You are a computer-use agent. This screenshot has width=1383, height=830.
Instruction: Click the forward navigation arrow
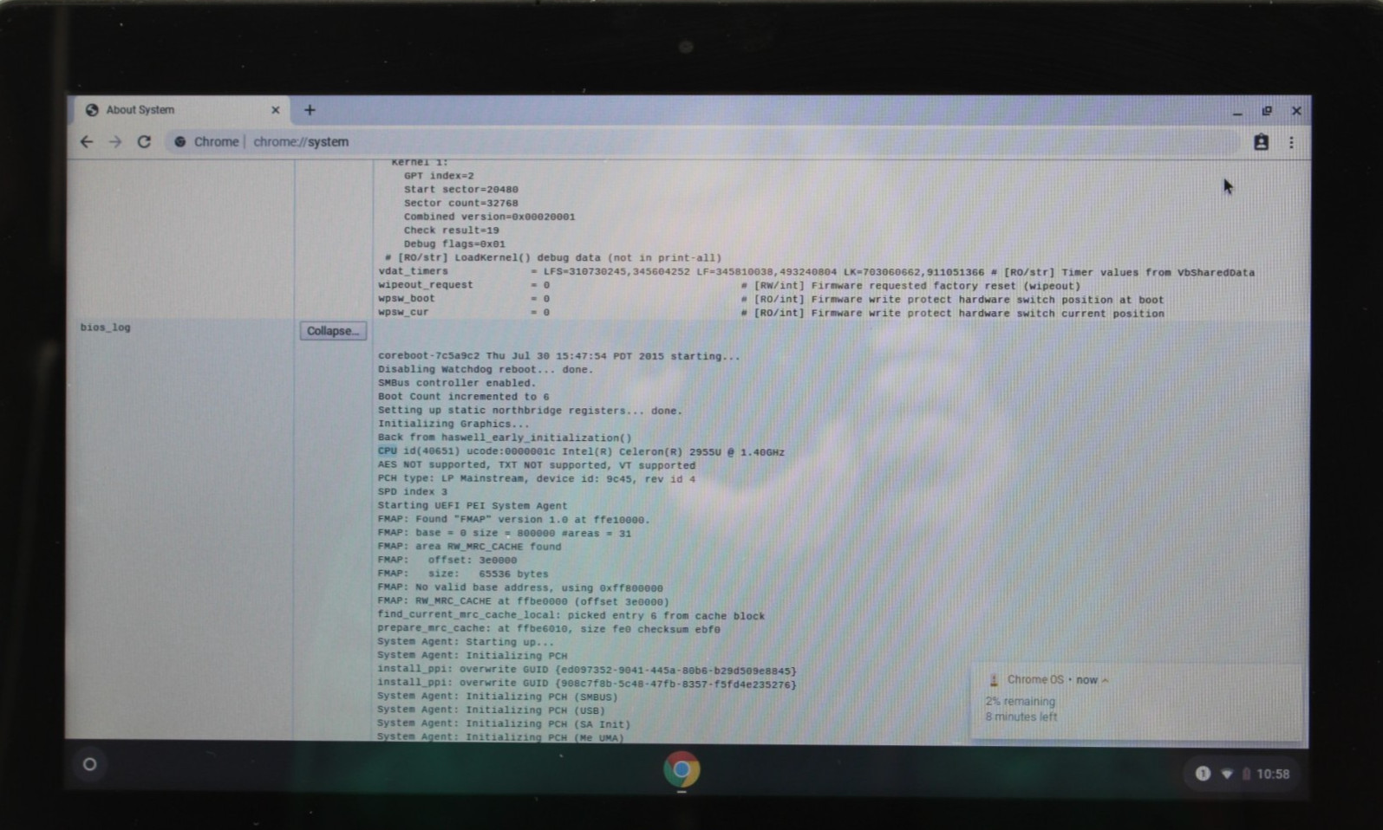pyautogui.click(x=114, y=142)
